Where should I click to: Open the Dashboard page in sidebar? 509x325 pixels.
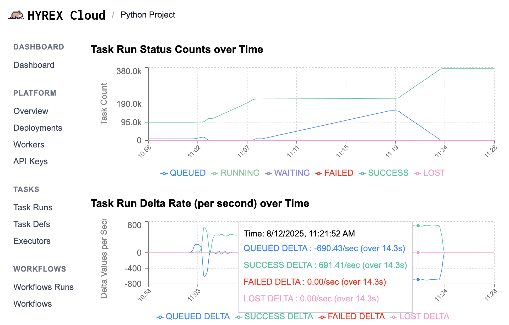(34, 65)
